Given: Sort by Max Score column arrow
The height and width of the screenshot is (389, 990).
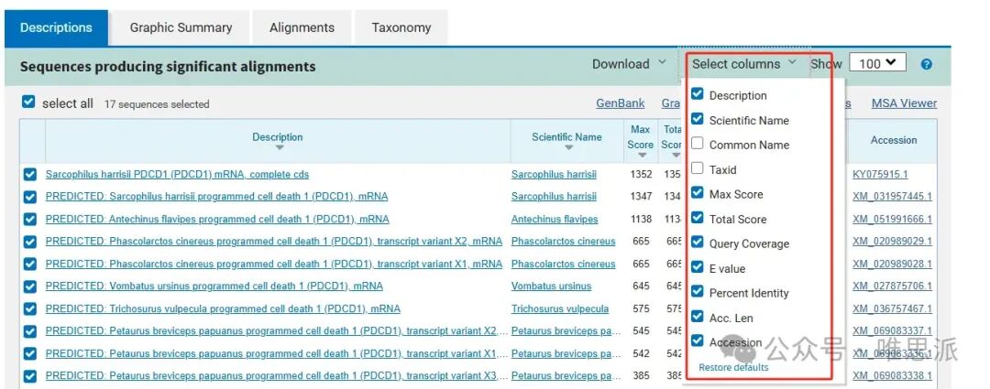Looking at the screenshot, I should click(x=641, y=155).
